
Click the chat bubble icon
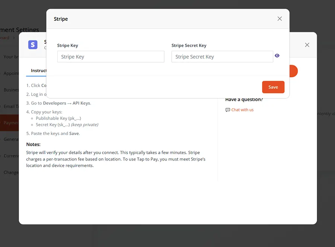tap(228, 110)
